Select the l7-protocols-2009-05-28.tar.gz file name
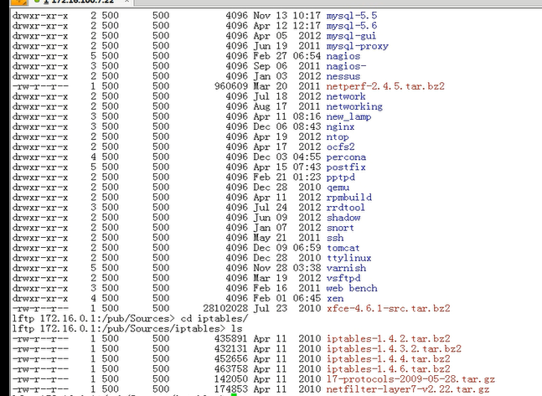Viewport: 542px width, 396px height. [x=410, y=378]
